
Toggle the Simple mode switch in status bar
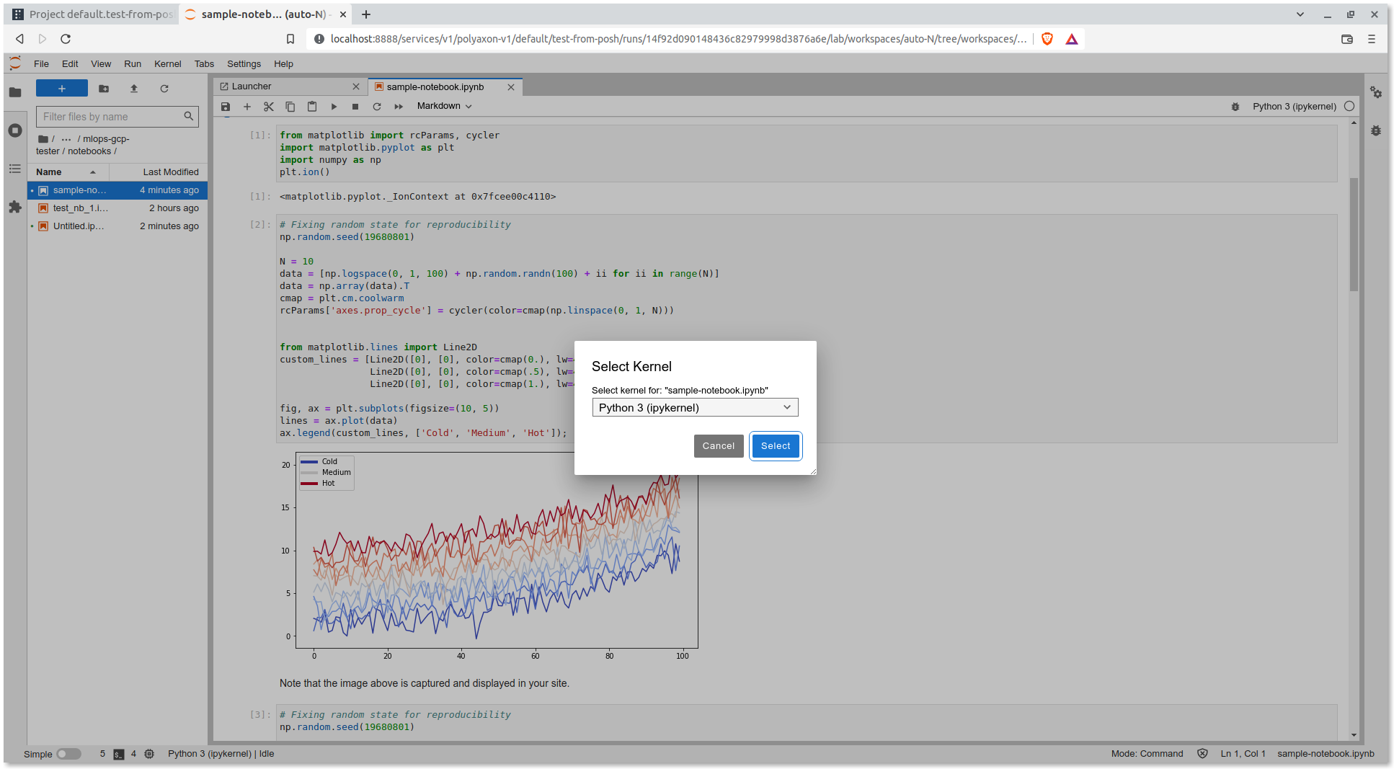[68, 754]
